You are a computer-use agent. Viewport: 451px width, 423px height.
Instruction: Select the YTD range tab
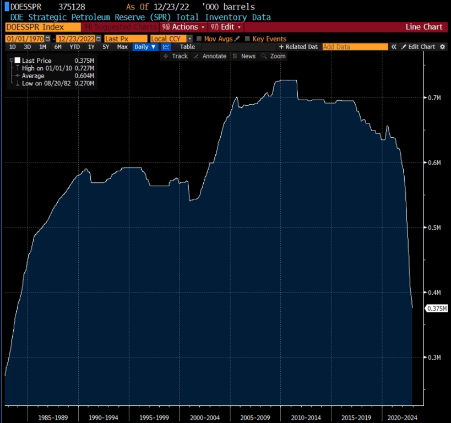75,47
